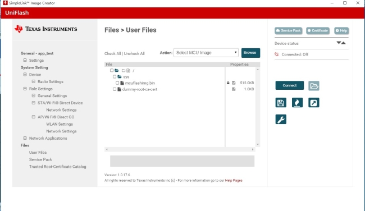Check the mcuflashimg.bin checkbox
This screenshot has height=211, width=365.
tap(117, 83)
